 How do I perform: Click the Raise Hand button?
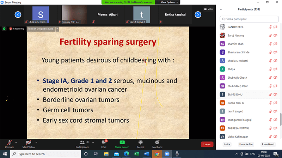pos(268,144)
